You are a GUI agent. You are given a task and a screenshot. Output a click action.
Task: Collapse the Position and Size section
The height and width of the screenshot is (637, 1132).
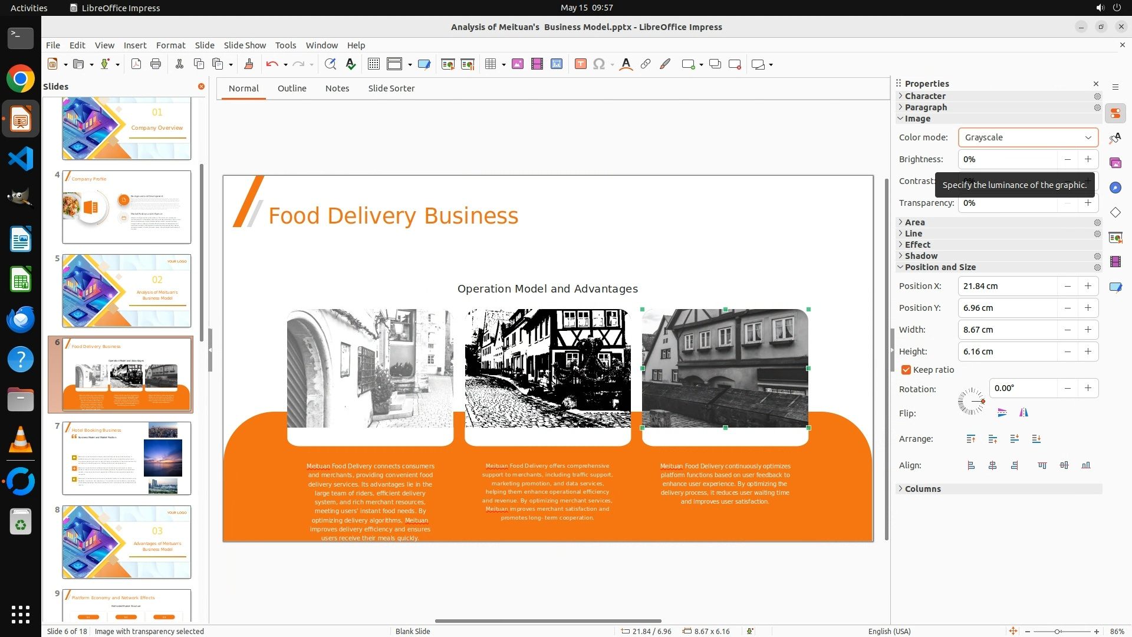point(940,267)
